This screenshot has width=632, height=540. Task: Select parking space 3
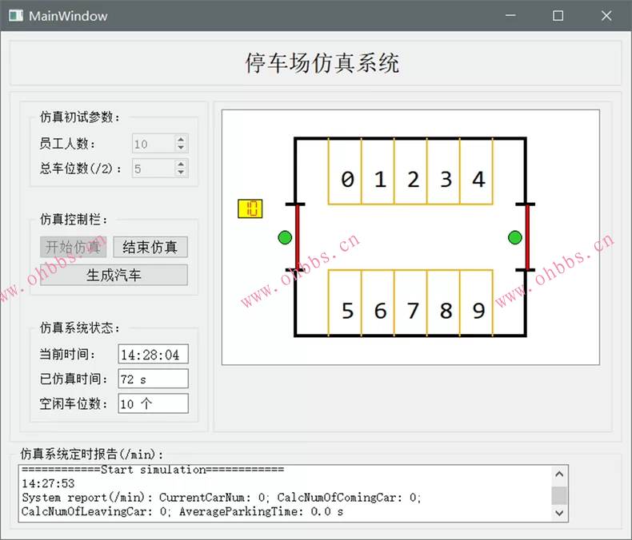(443, 172)
